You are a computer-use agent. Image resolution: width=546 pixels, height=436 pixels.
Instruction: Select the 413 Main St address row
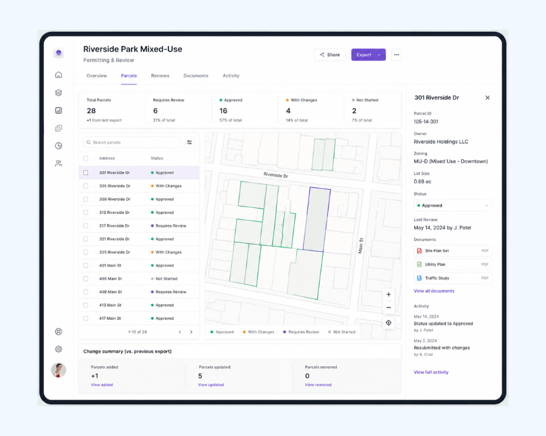click(x=139, y=306)
